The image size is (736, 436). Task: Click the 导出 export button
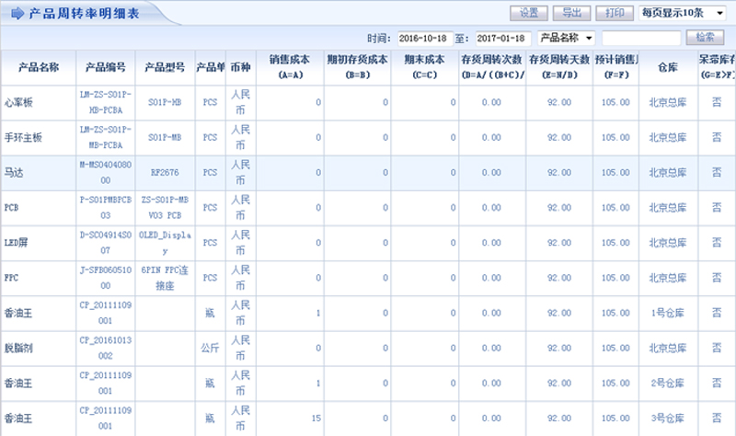tap(571, 13)
